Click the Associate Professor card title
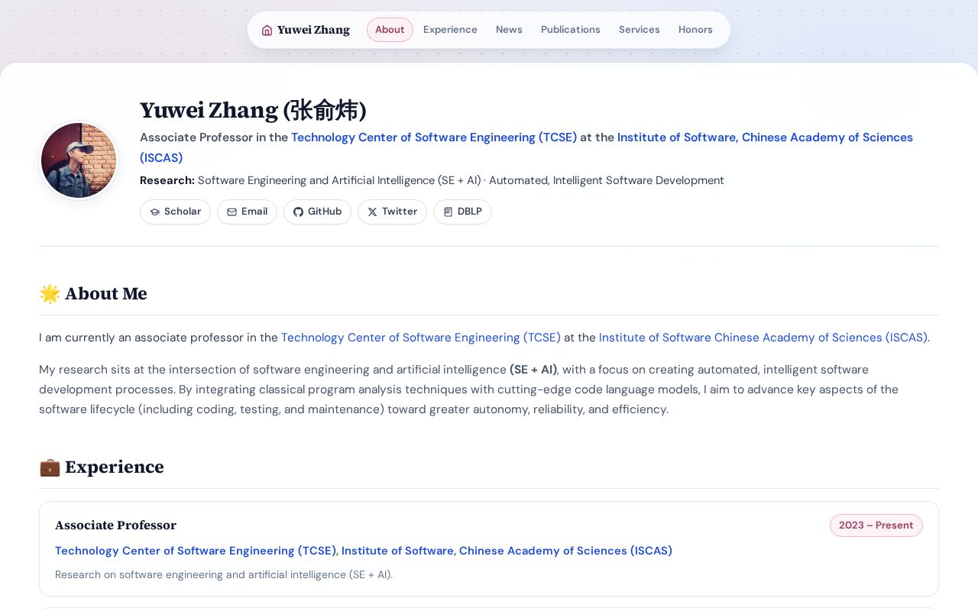This screenshot has height=611, width=978. (x=115, y=525)
